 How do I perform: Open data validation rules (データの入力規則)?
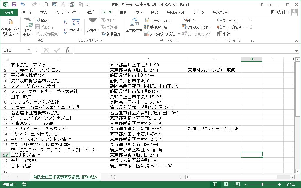[160, 34]
